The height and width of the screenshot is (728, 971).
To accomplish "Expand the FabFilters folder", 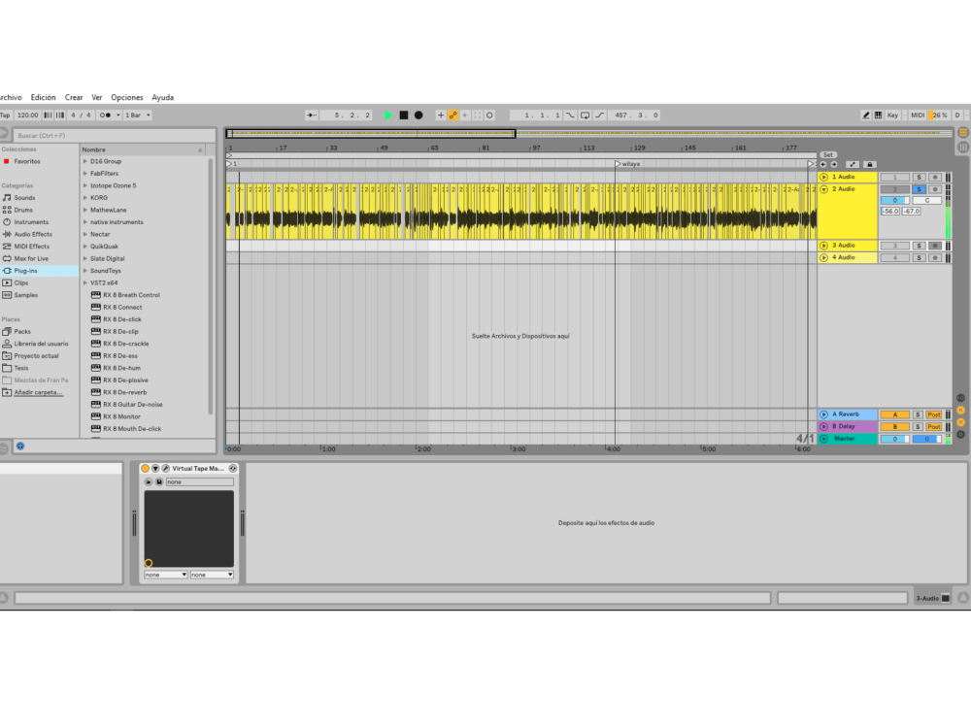I will coord(85,174).
